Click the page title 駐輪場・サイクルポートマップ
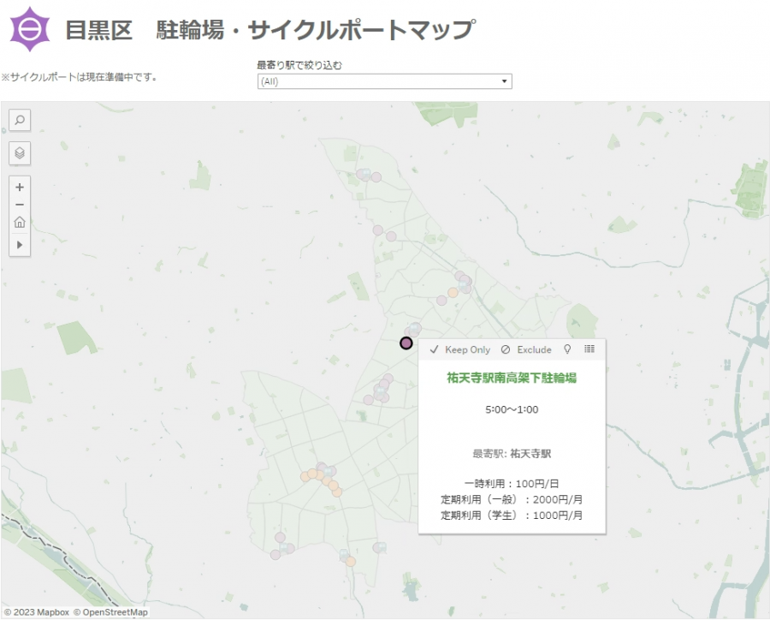This screenshot has width=770, height=620. click(316, 29)
